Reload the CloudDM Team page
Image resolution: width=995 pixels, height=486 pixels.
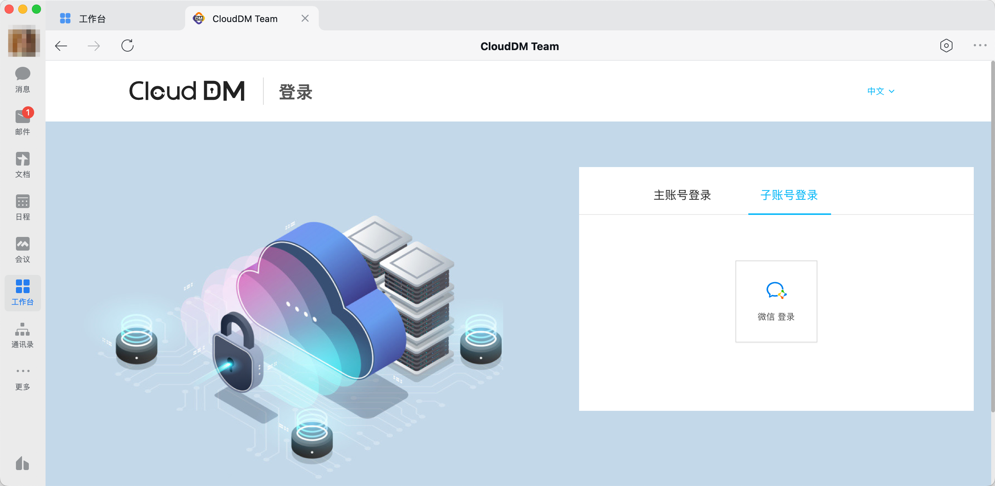[x=128, y=46]
